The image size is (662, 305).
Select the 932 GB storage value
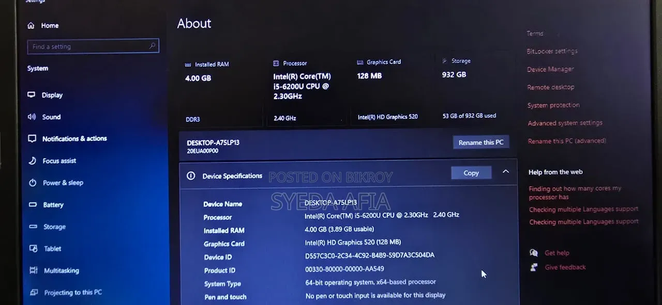[454, 74]
